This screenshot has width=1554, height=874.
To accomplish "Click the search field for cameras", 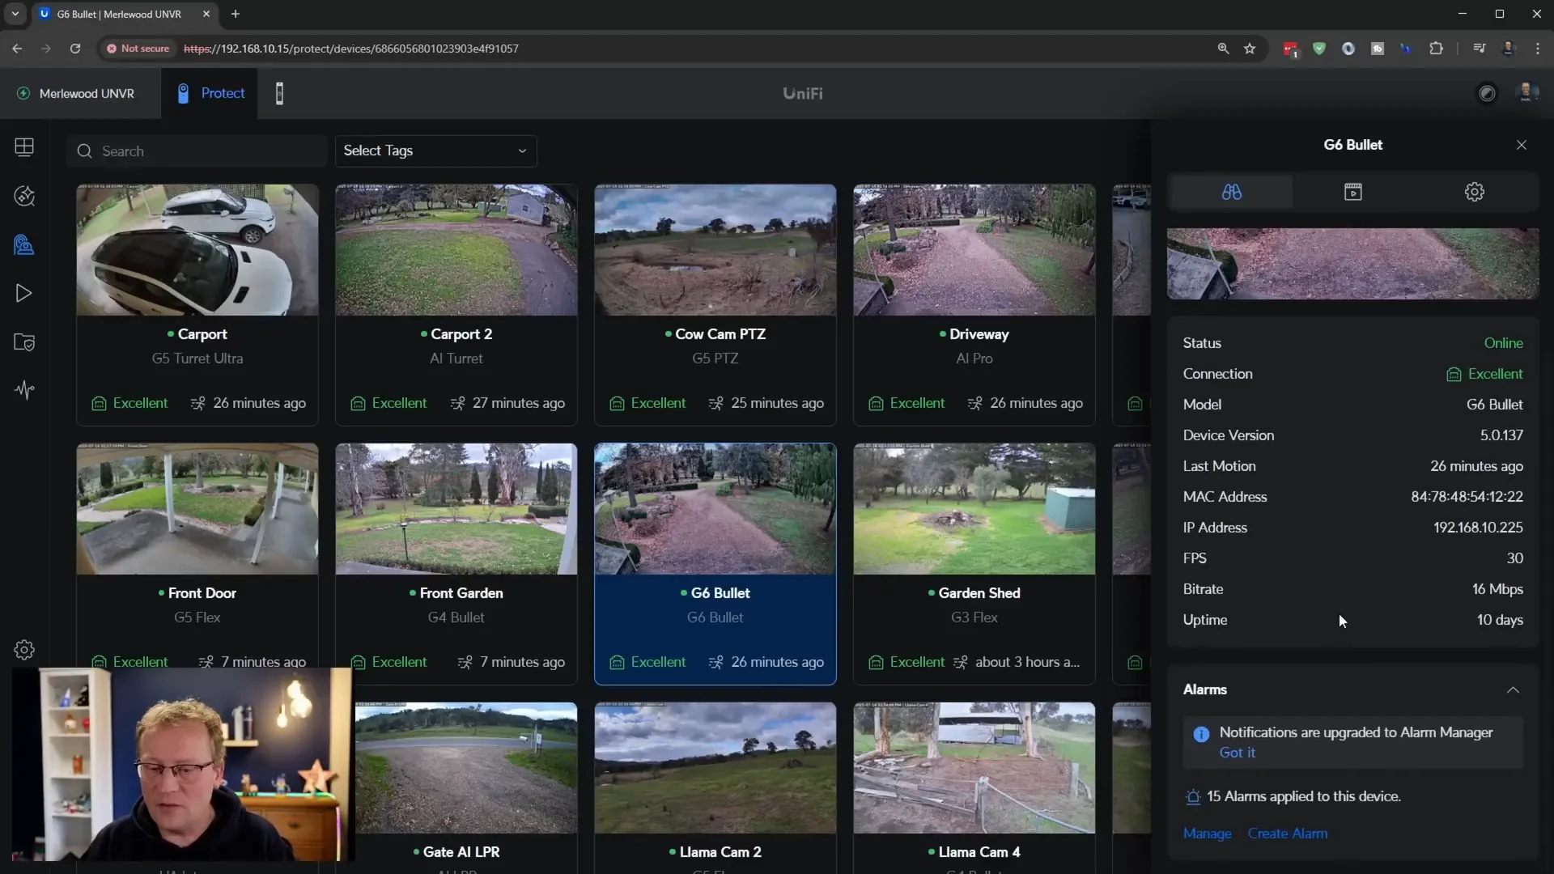I will pos(197,151).
